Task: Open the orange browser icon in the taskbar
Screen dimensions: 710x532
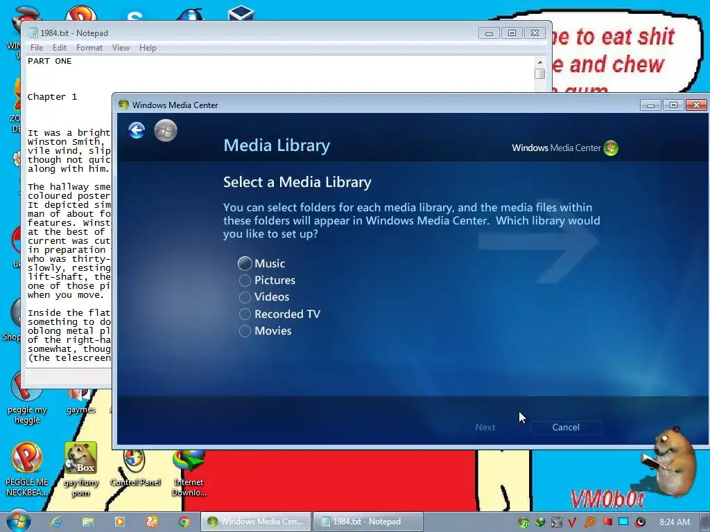Action: [x=152, y=522]
